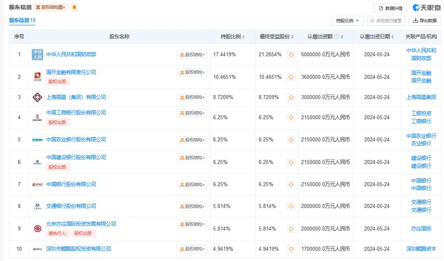Click the 点击进行搜索 search field
The height and width of the screenshot is (261, 444).
click(386, 21)
